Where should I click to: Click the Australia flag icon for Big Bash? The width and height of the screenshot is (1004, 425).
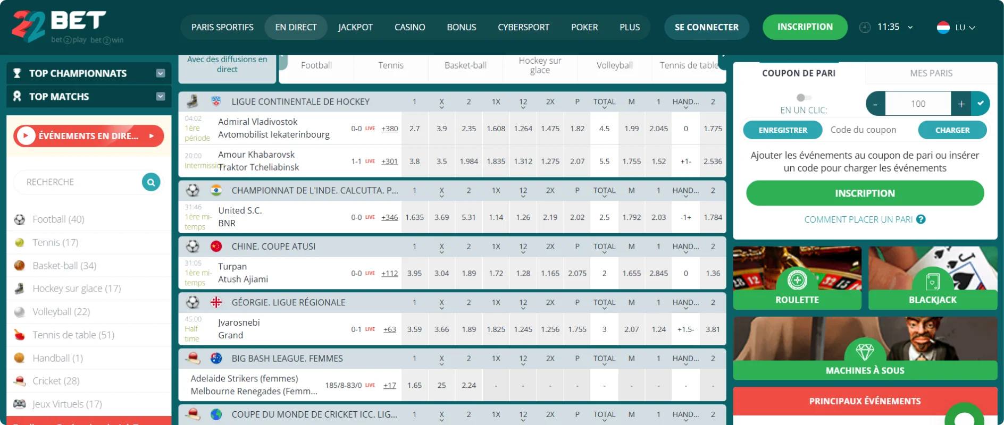pos(216,358)
